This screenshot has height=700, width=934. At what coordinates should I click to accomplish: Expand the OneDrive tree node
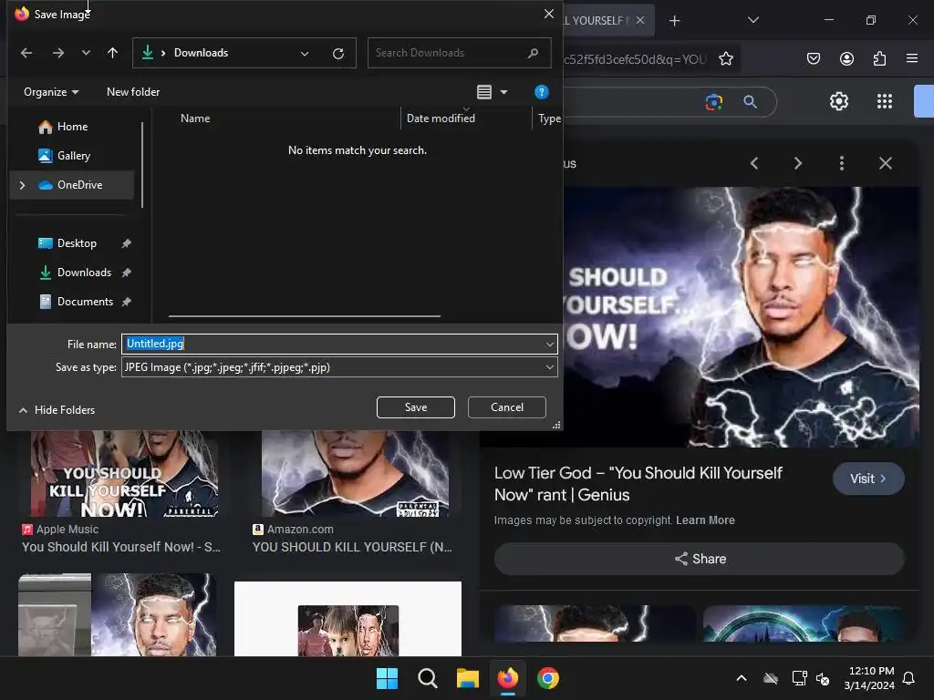tap(22, 185)
